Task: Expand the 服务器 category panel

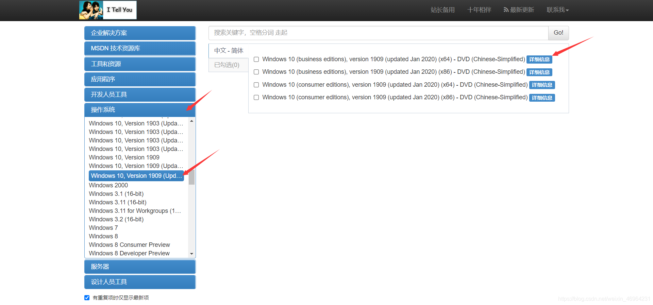Action: [x=140, y=267]
